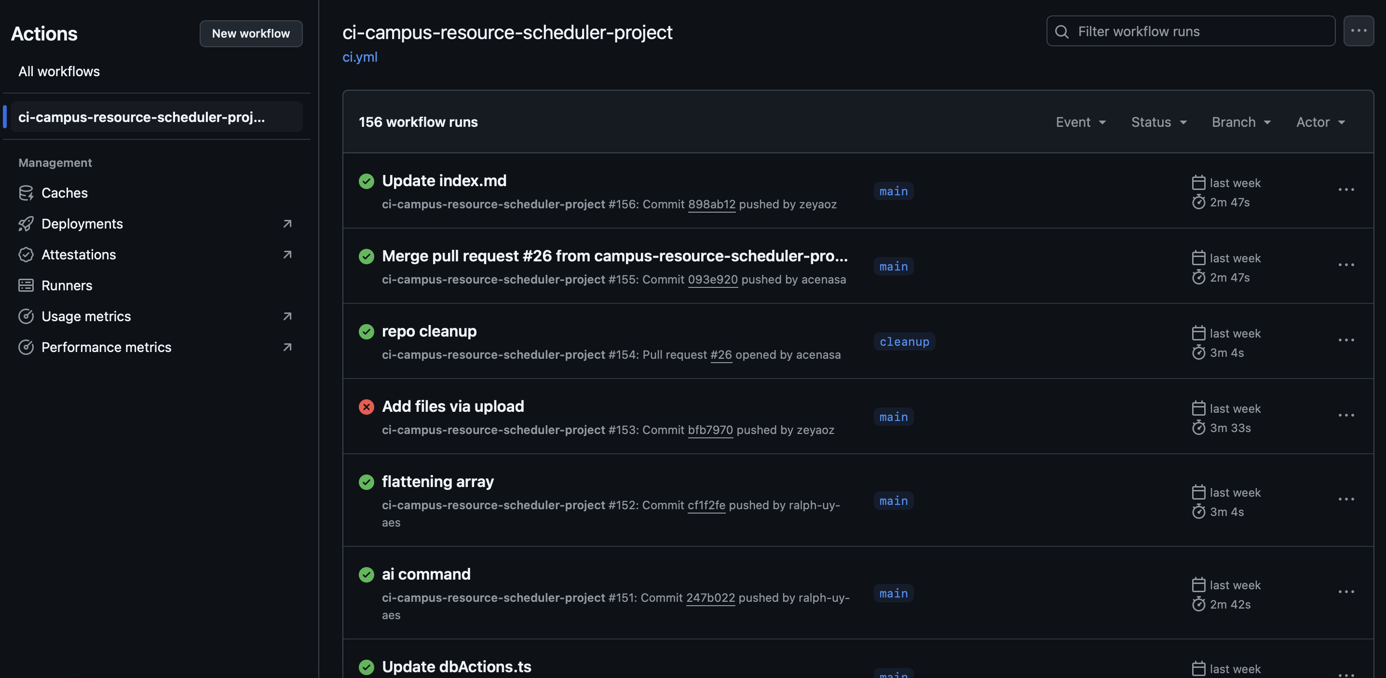
Task: Expand the Event filter dropdown
Action: [x=1080, y=122]
